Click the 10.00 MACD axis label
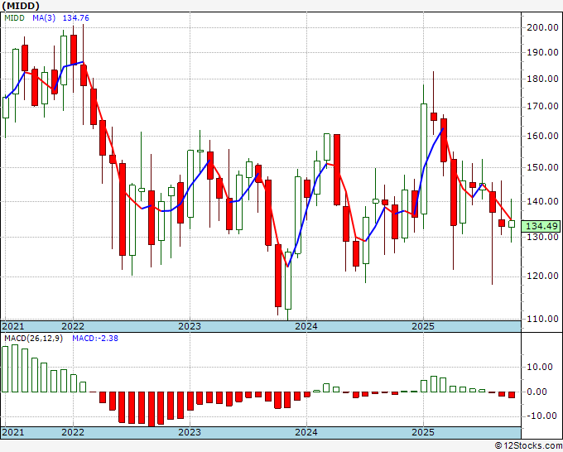This screenshot has height=452, width=563. [x=539, y=367]
